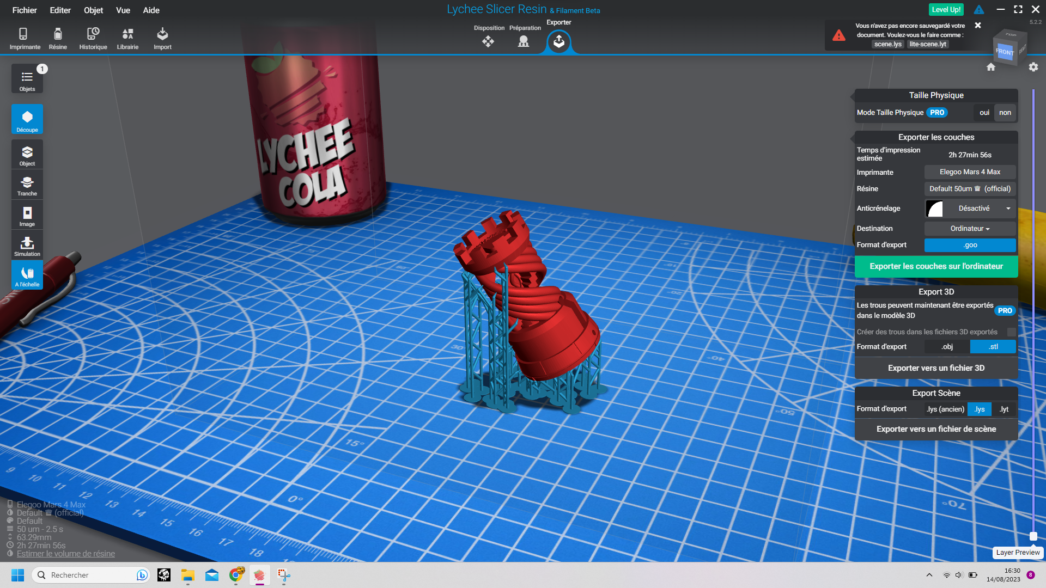This screenshot has height=588, width=1046.
Task: Open the Fichier menu
Action: click(x=25, y=10)
